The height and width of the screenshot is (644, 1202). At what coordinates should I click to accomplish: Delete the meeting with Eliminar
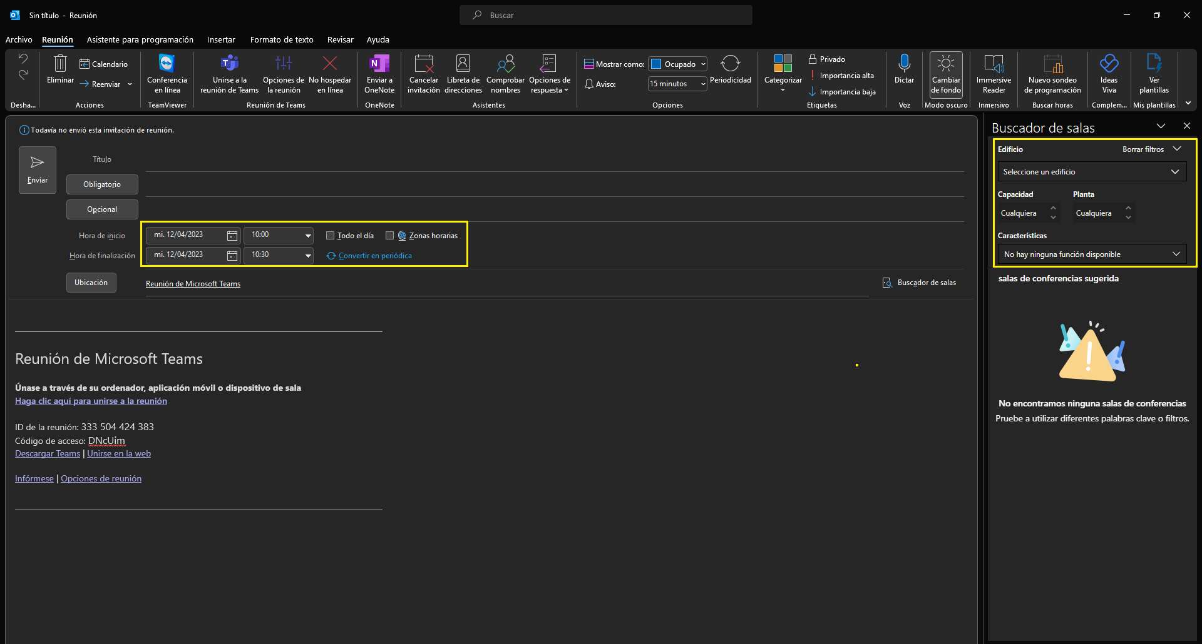pyautogui.click(x=60, y=69)
